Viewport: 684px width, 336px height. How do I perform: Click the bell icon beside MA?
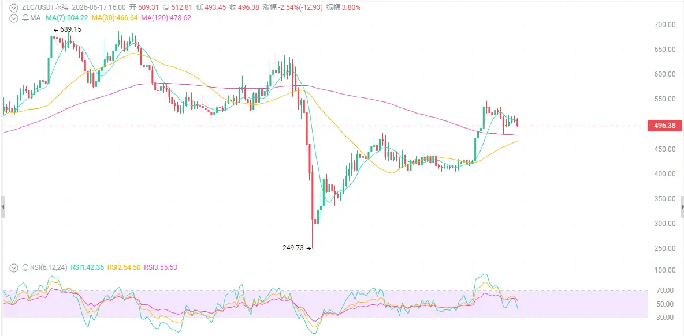pyautogui.click(x=25, y=18)
